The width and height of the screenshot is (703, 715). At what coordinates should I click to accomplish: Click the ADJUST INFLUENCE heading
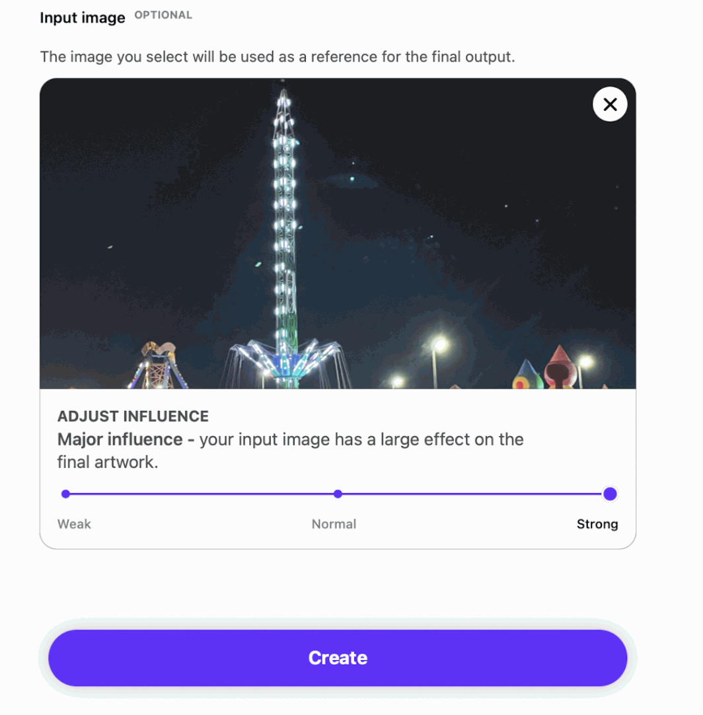[133, 416]
